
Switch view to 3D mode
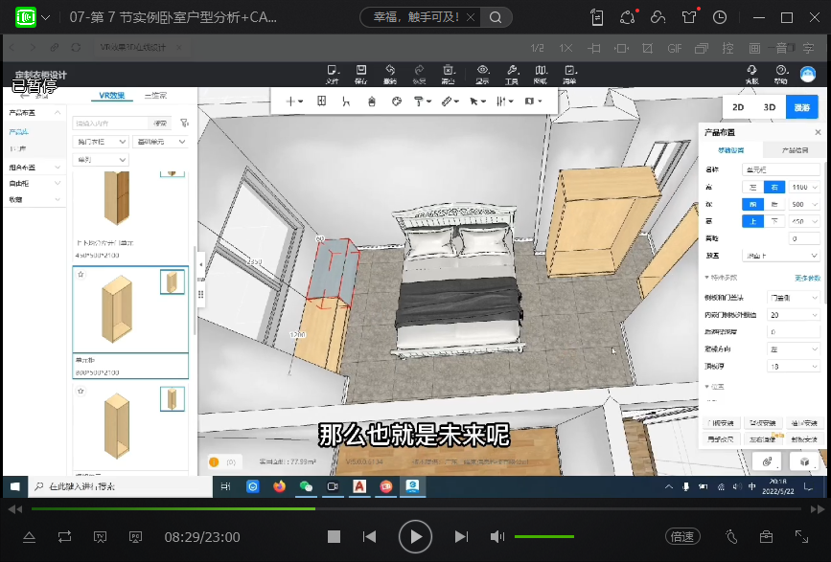pyautogui.click(x=770, y=108)
